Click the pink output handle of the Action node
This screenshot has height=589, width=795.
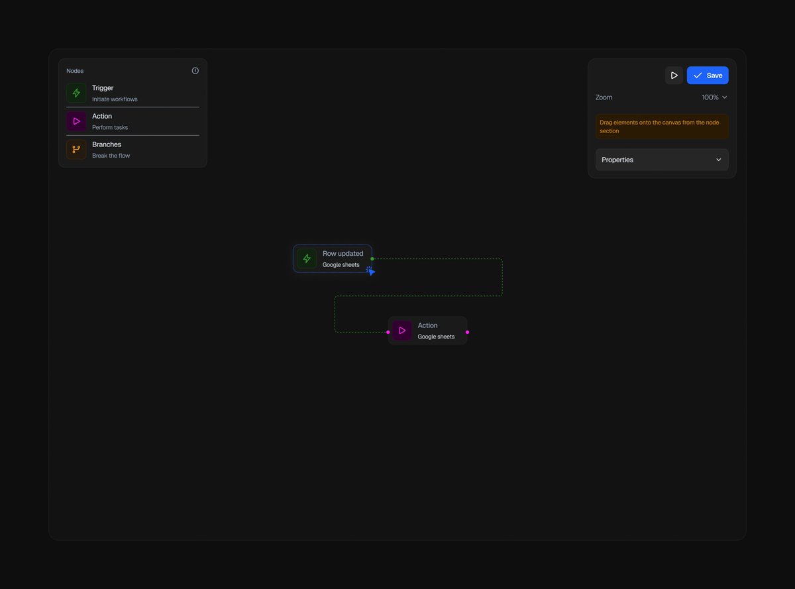467,331
